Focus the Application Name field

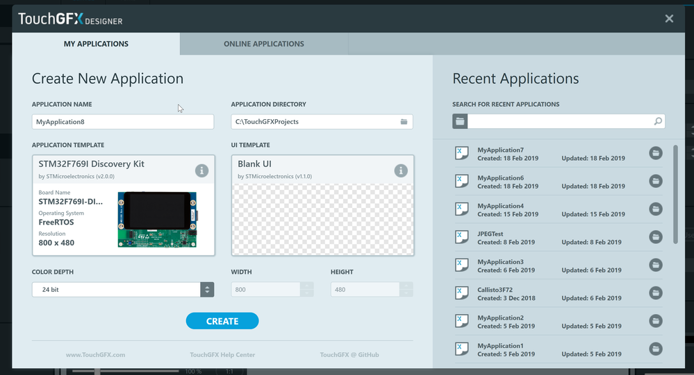123,122
